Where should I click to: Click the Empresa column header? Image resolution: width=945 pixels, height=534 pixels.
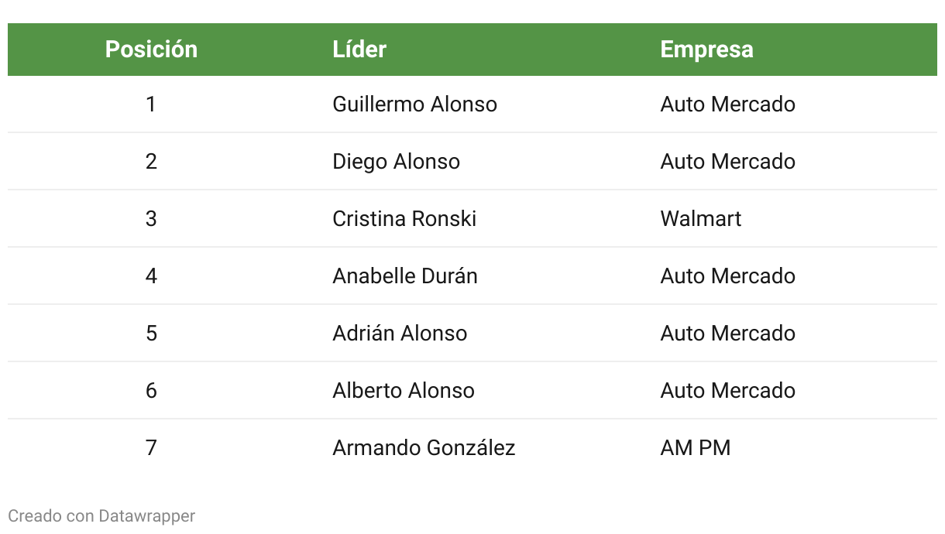click(x=706, y=50)
